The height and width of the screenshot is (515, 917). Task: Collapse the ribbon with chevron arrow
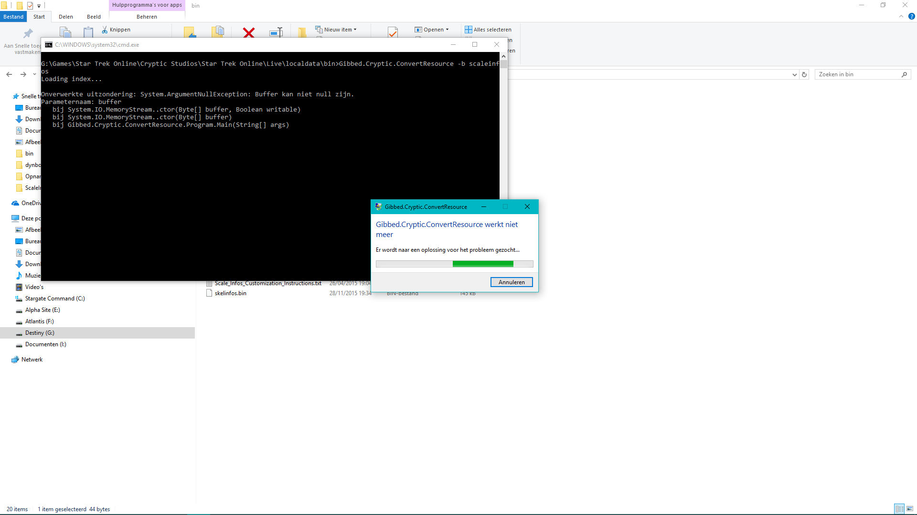coord(901,16)
